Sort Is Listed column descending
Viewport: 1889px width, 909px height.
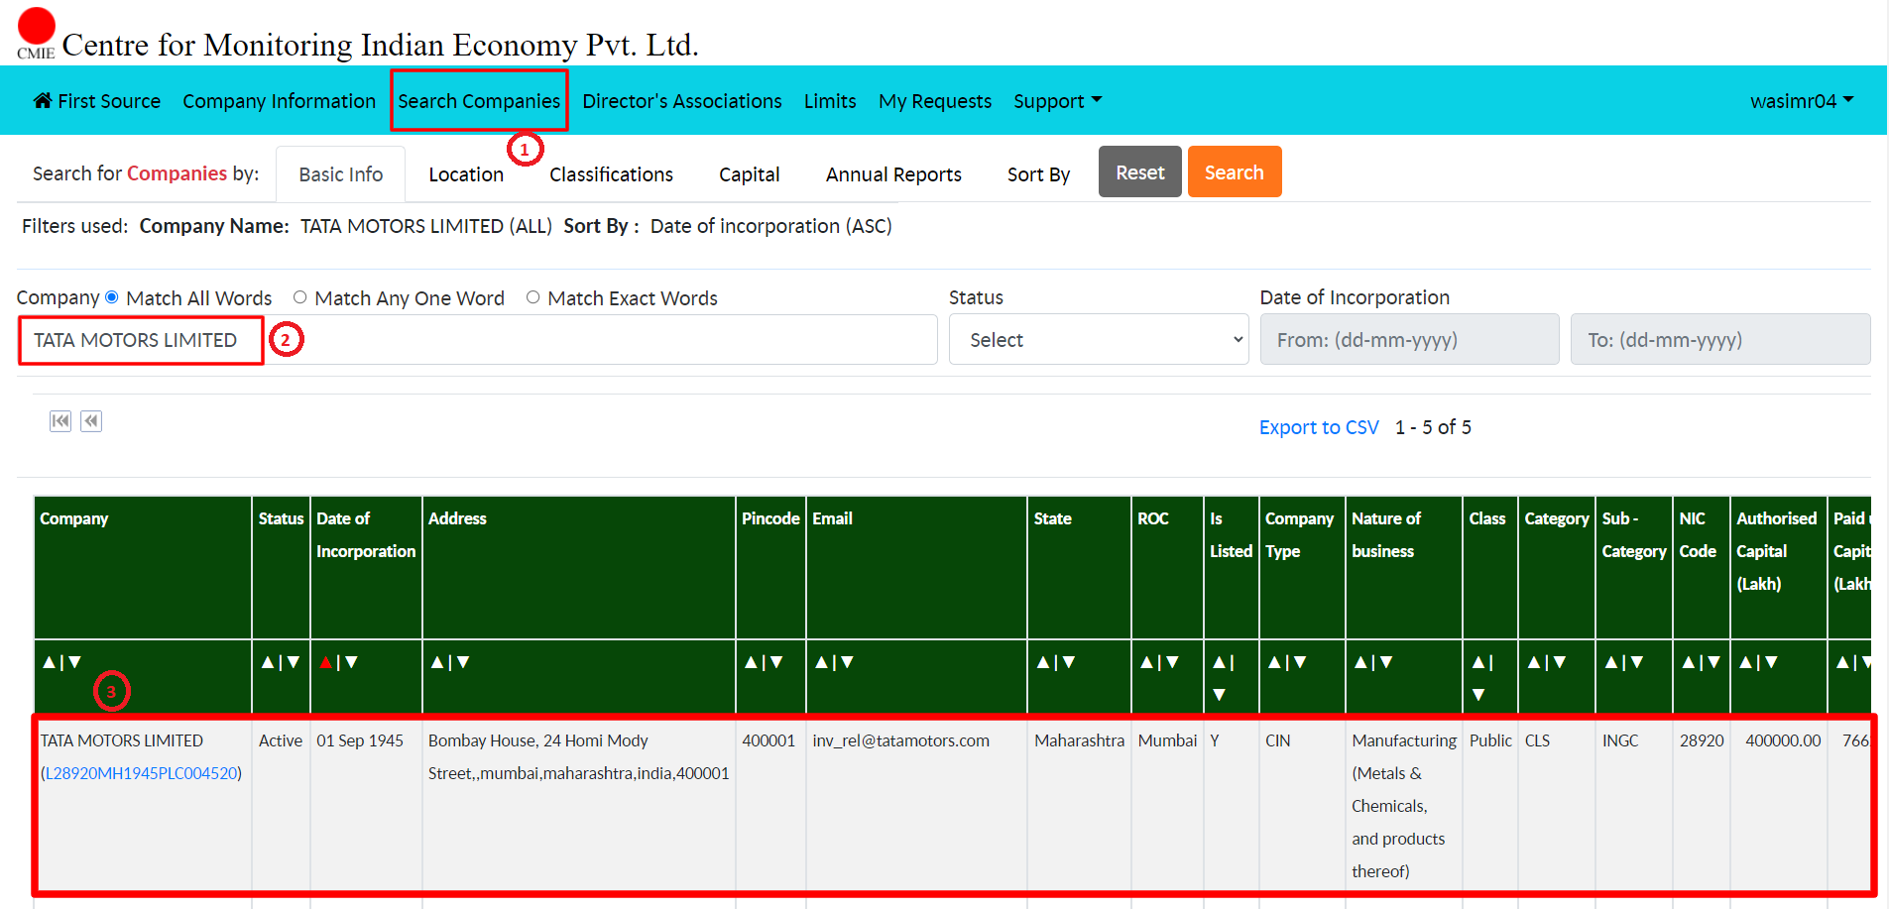click(x=1219, y=695)
